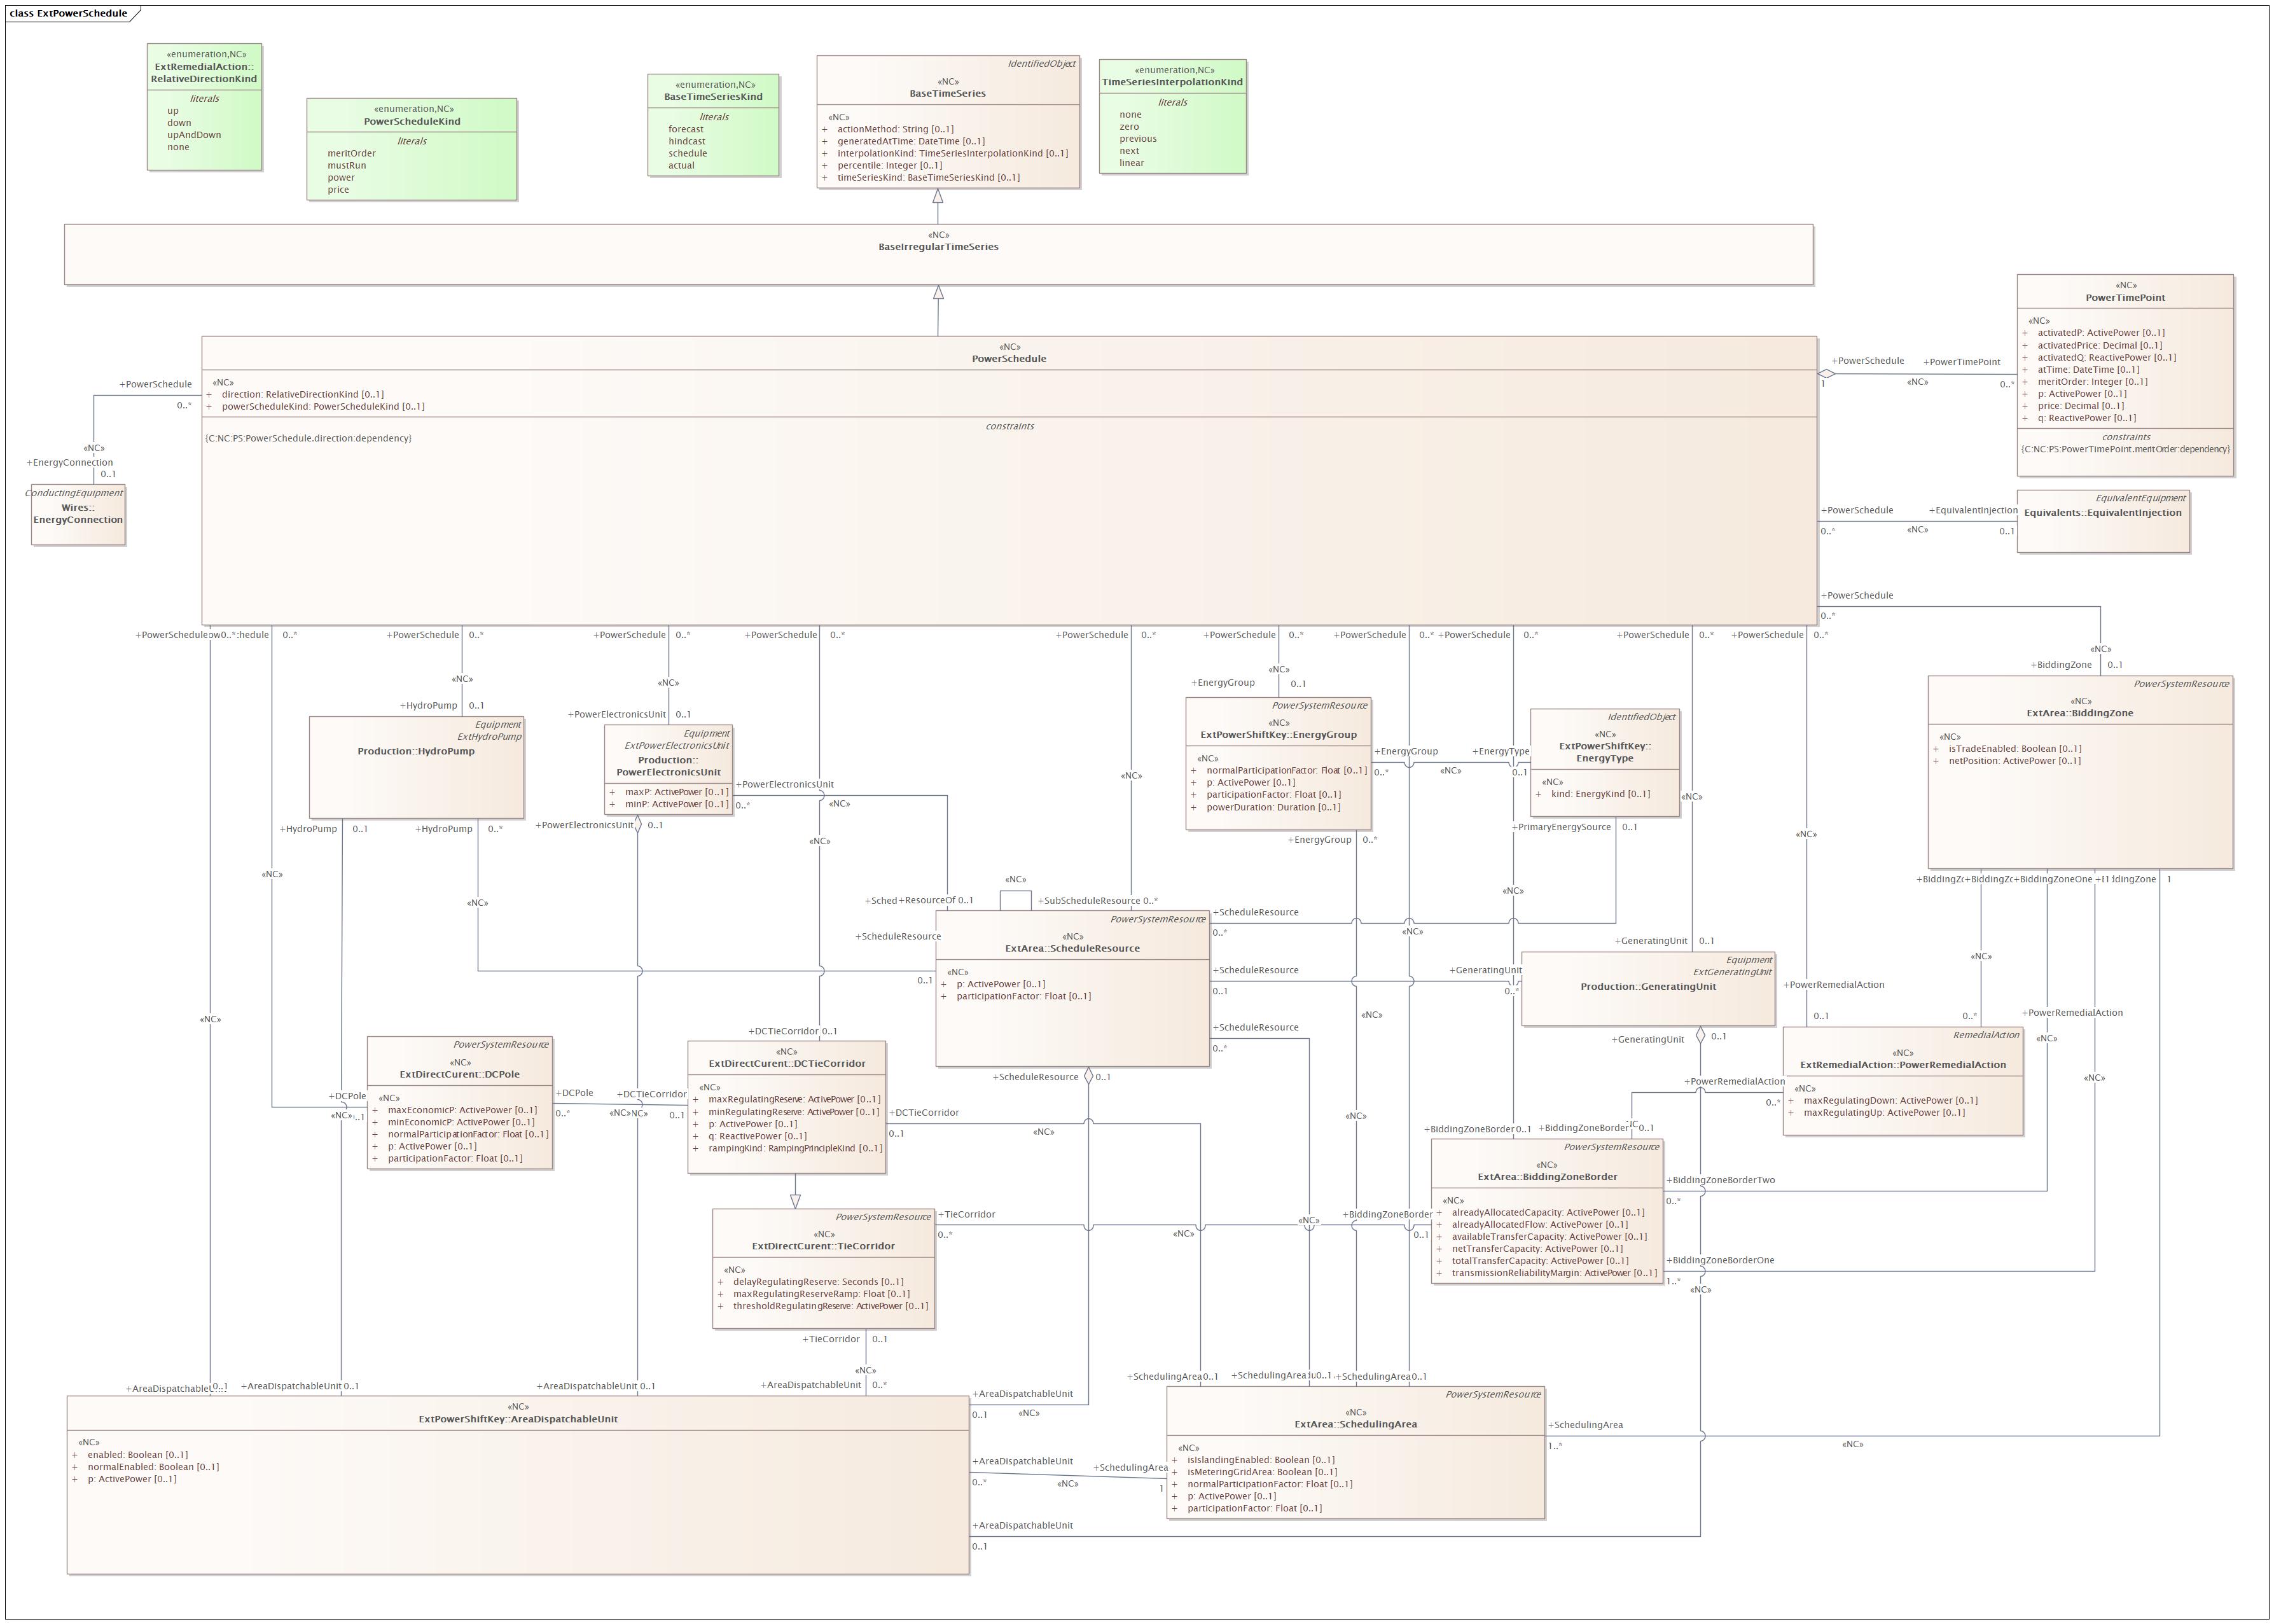
Task: Click the mustRun literal in PowerScheduleKind
Action: pyautogui.click(x=346, y=166)
